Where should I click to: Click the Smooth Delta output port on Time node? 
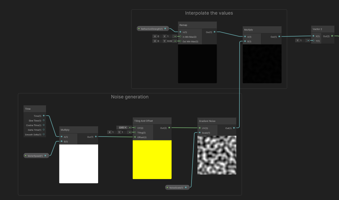(x=43, y=135)
